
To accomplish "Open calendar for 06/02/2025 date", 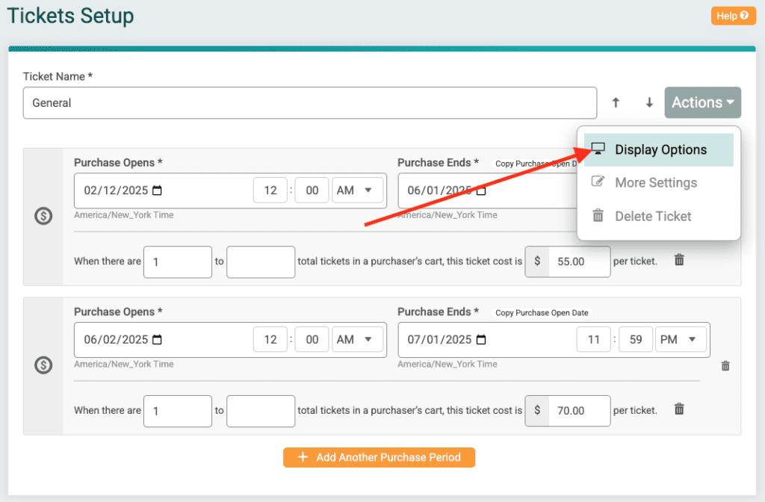I will 157,340.
